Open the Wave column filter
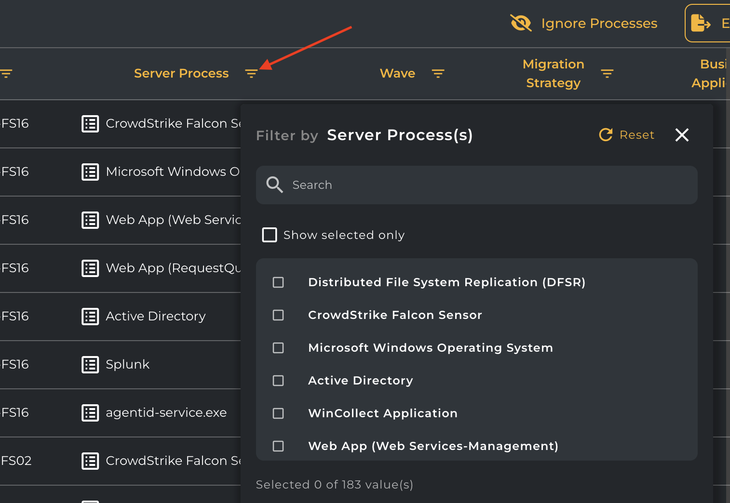The image size is (730, 503). [438, 74]
